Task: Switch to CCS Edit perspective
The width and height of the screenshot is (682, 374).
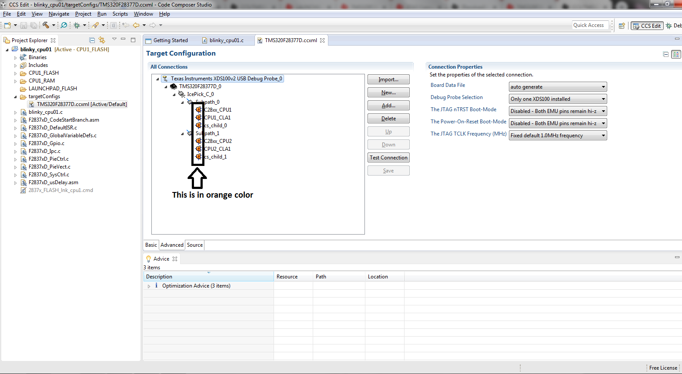Action: point(647,26)
